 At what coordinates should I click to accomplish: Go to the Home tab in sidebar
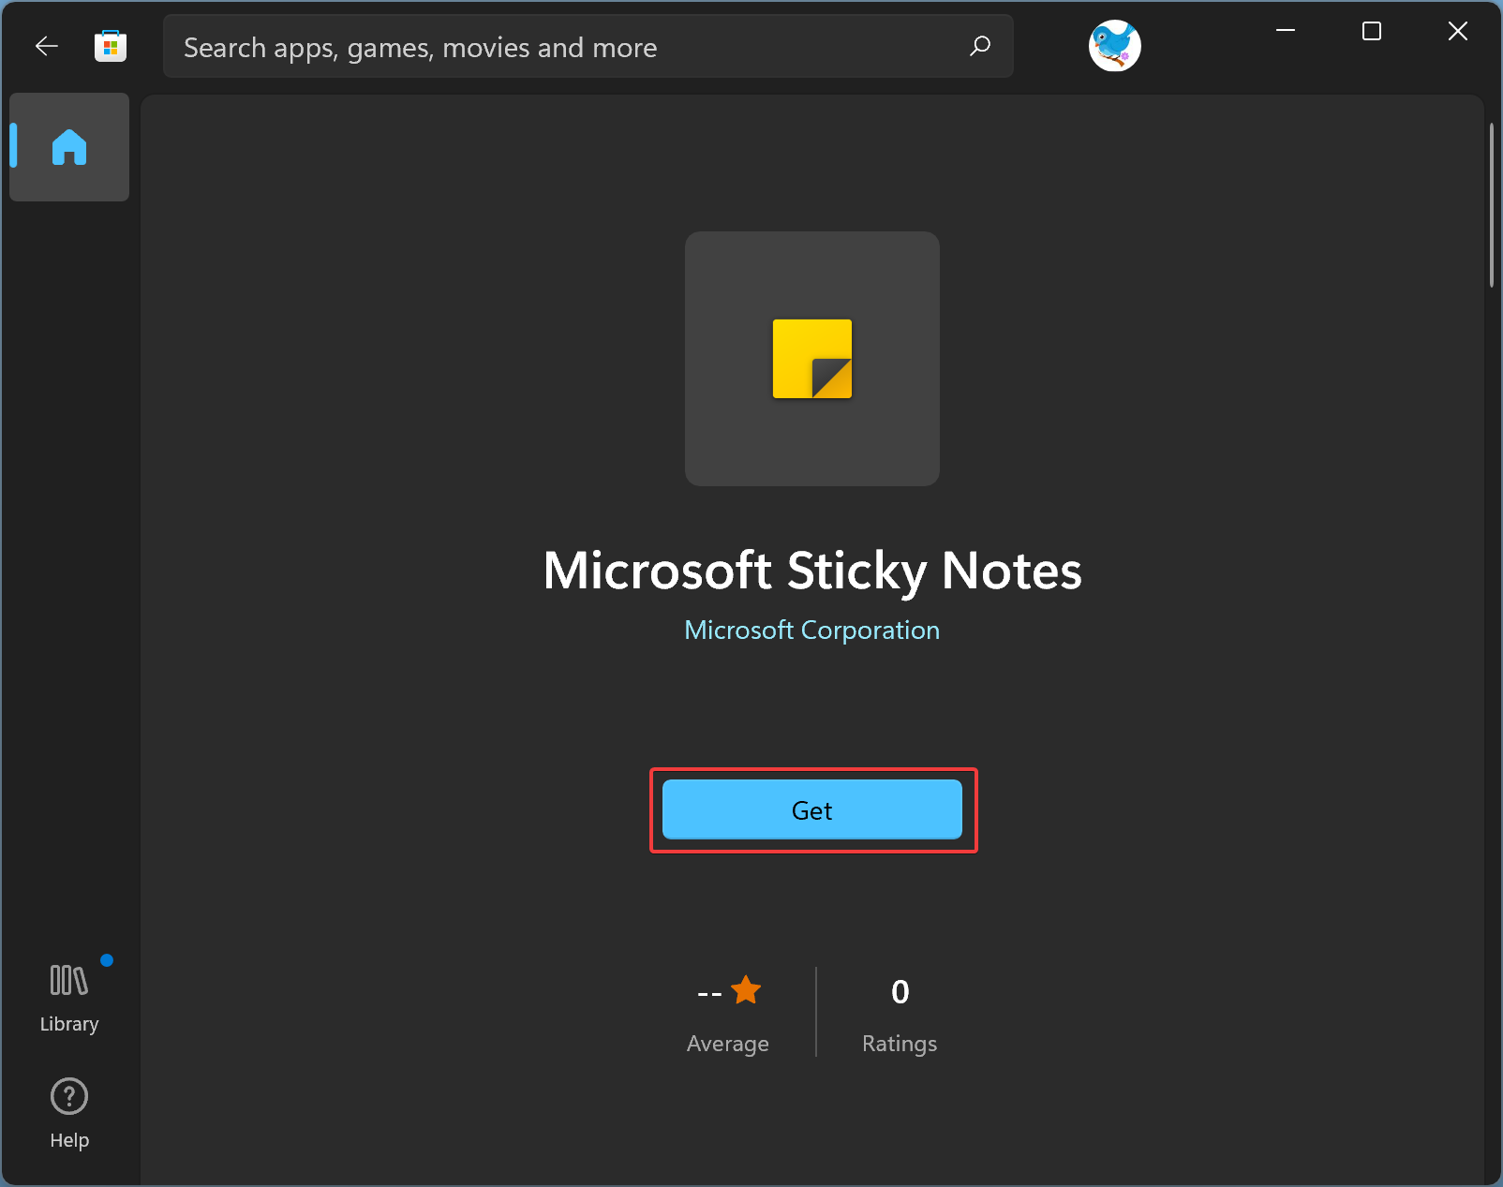(x=69, y=147)
